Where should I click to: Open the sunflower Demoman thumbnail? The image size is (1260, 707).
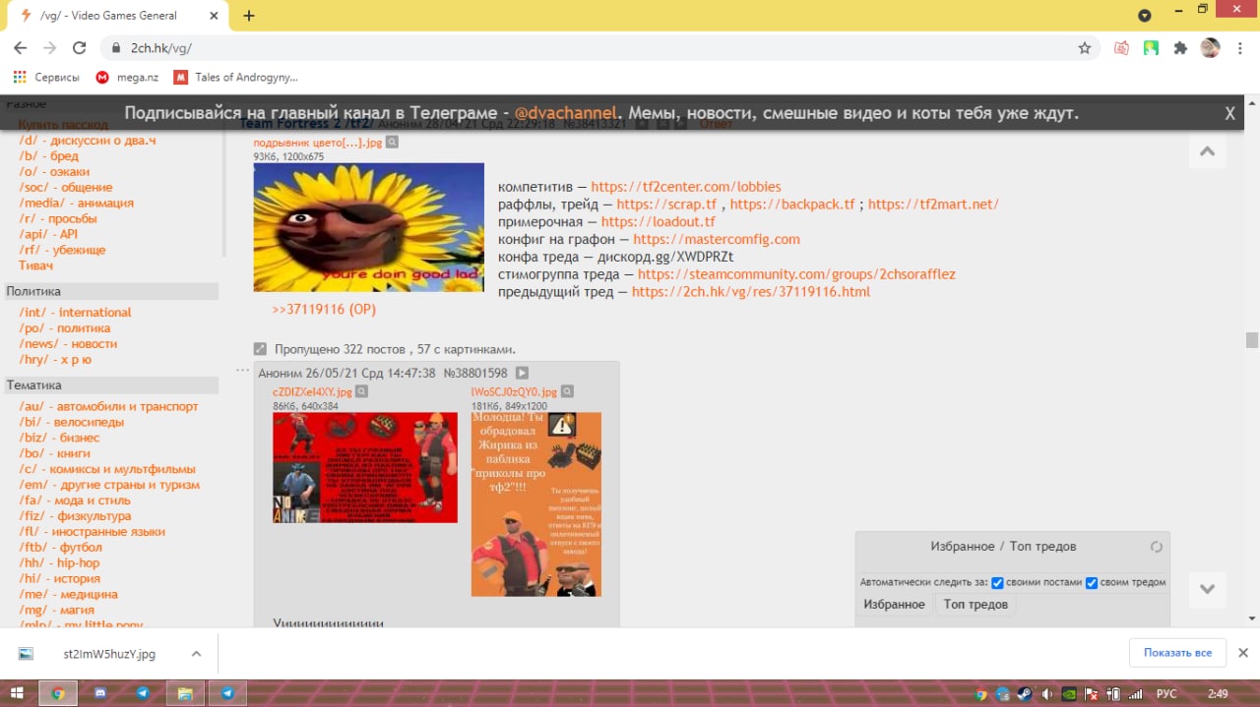click(369, 227)
